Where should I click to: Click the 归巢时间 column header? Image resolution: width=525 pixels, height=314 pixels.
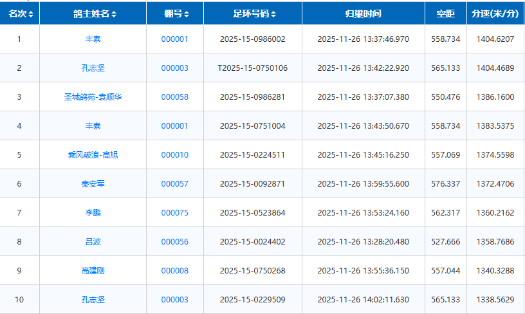363,14
